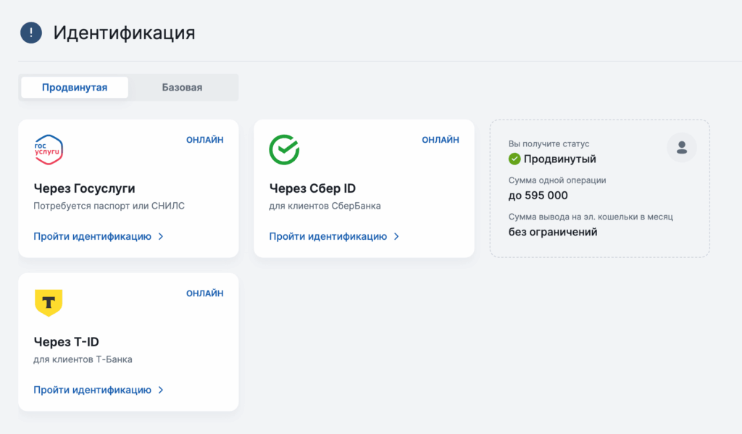The width and height of the screenshot is (742, 434).
Task: Click ОНЛАЙН label on T-ID card
Action: 205,293
